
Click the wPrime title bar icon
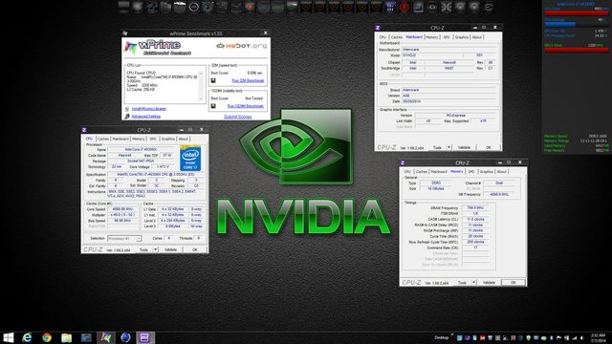pyautogui.click(x=125, y=33)
